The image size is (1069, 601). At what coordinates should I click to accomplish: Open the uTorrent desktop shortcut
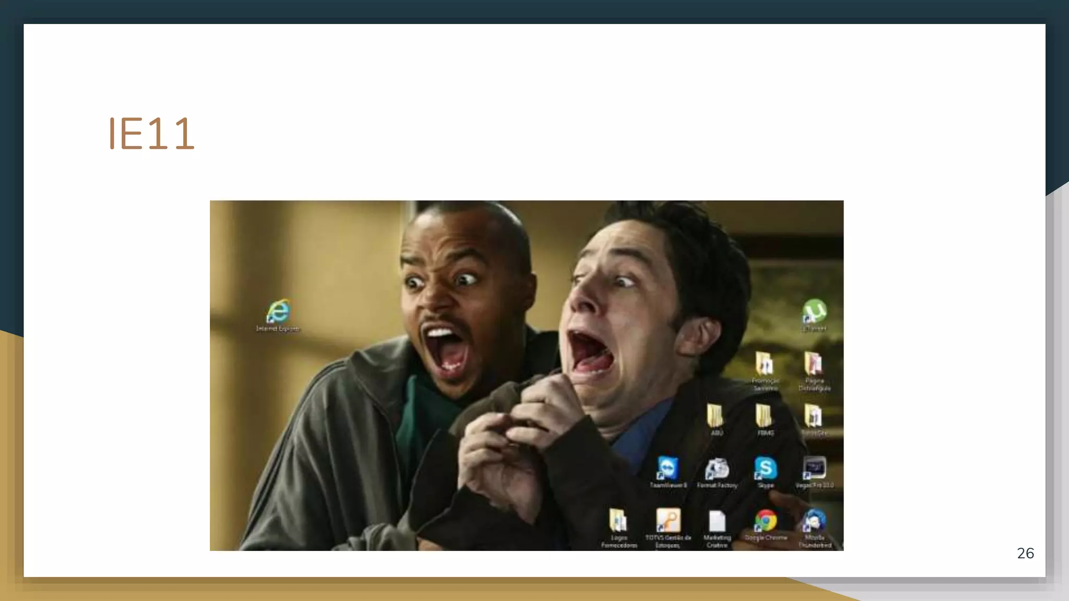814,311
